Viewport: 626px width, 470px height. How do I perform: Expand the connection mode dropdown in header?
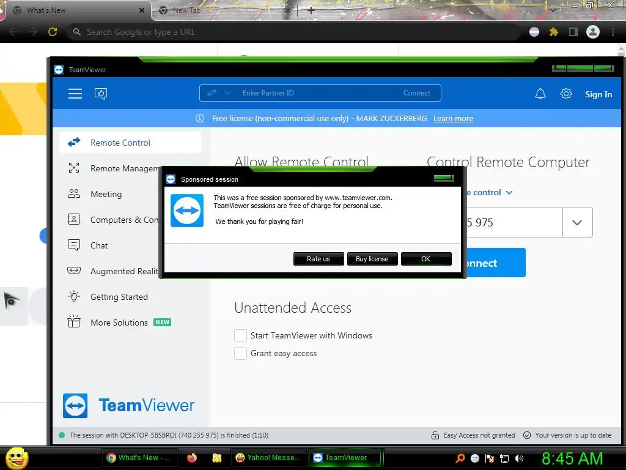click(x=227, y=93)
